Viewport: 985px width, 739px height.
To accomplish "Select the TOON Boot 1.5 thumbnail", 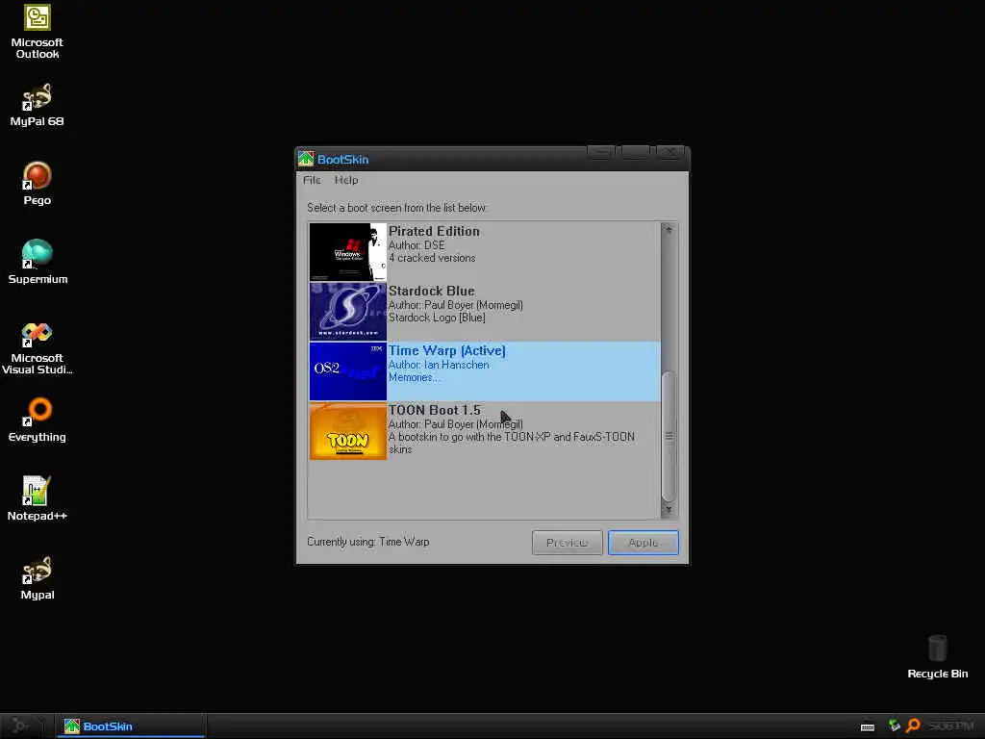I will click(348, 431).
